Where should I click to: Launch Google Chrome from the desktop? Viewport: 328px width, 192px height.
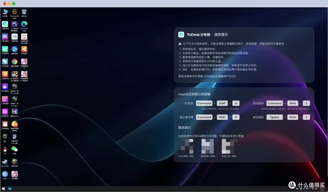coord(15,62)
